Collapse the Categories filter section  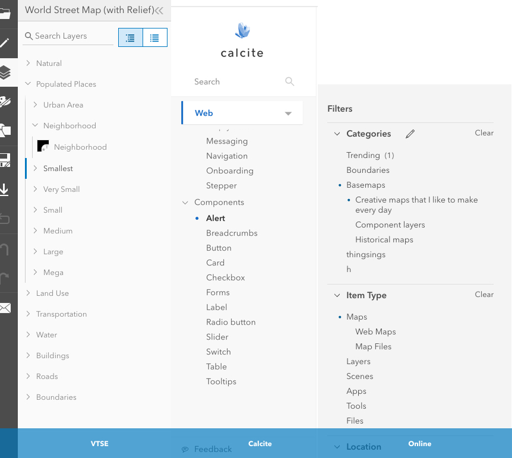(337, 134)
